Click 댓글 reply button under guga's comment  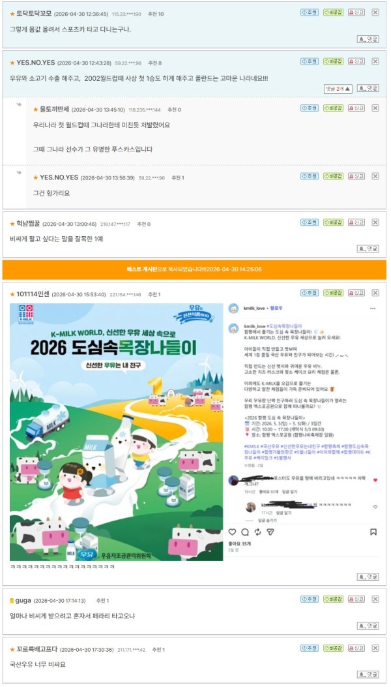tap(368, 626)
